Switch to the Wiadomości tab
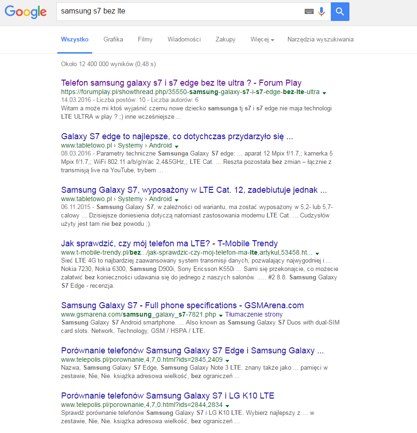 (184, 40)
